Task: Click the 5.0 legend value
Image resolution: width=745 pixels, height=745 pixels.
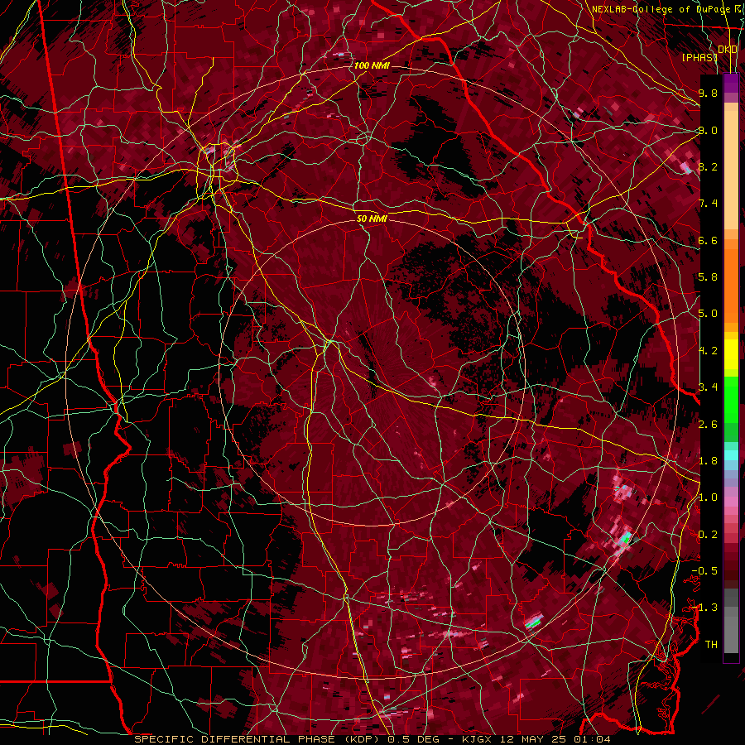Action: (708, 314)
